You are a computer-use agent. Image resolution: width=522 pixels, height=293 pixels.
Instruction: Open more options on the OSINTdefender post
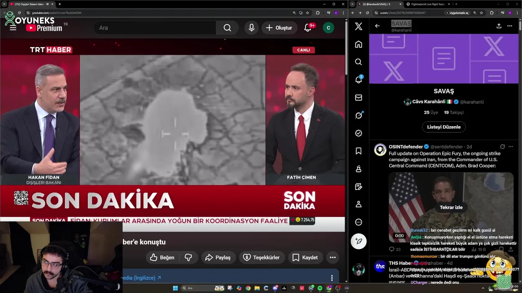pyautogui.click(x=511, y=146)
